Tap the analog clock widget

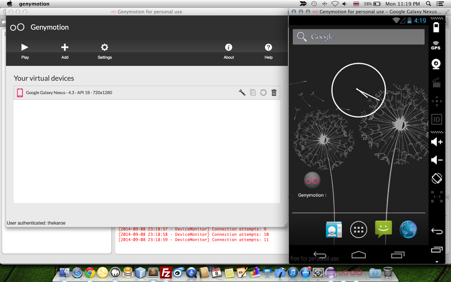[359, 90]
